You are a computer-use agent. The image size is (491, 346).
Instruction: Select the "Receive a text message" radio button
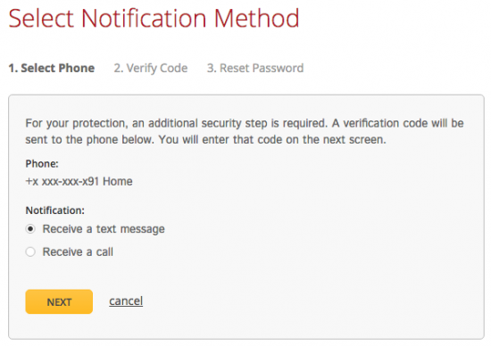pos(30,229)
